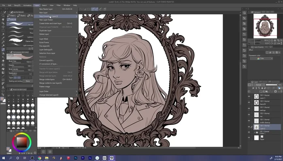
Task: Select the India ink sub tool group
Action: click(12, 19)
